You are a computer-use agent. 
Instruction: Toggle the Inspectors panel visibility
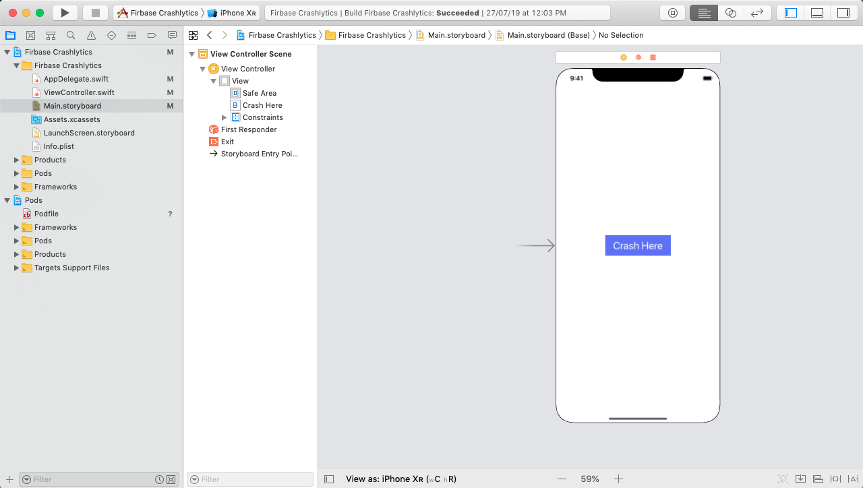coord(843,13)
